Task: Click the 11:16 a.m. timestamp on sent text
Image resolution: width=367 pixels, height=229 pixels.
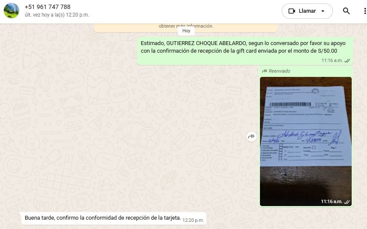Action: tap(332, 61)
